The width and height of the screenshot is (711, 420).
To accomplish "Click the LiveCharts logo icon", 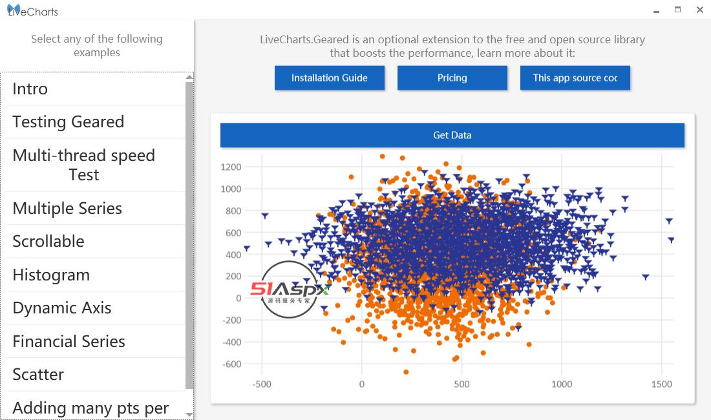I will [14, 9].
